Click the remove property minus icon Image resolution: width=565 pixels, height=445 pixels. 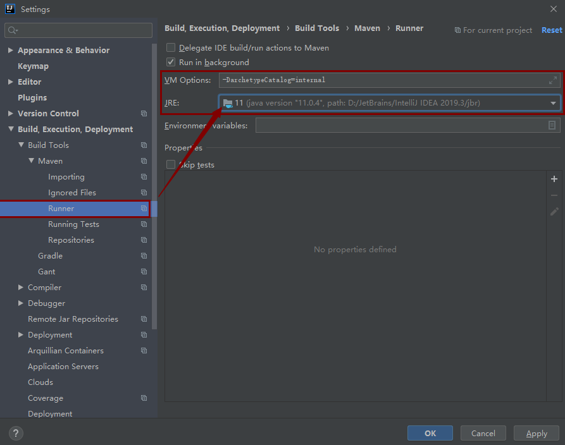tap(554, 195)
